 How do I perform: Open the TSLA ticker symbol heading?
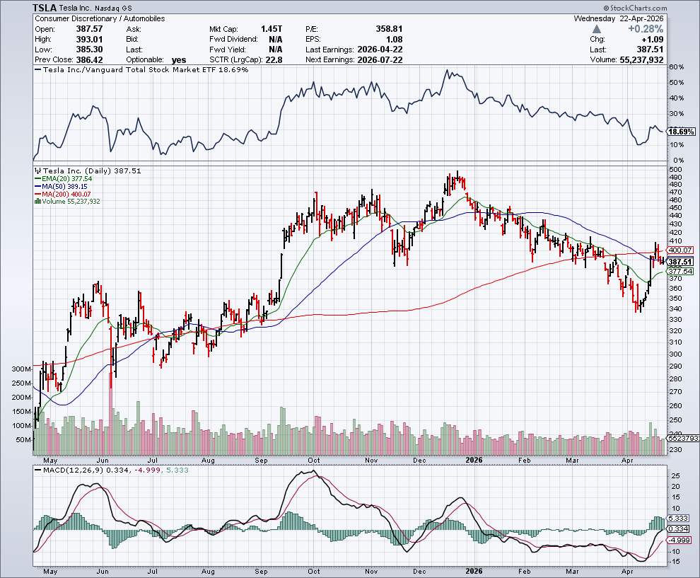click(x=46, y=8)
